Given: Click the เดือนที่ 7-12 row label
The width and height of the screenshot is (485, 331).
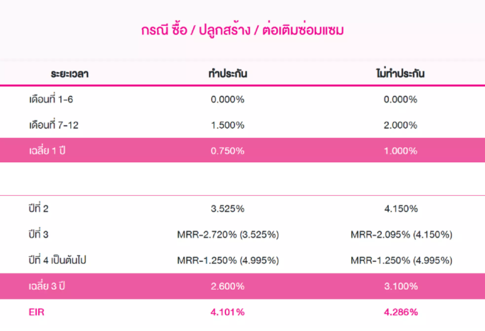Looking at the screenshot, I should (x=54, y=125).
